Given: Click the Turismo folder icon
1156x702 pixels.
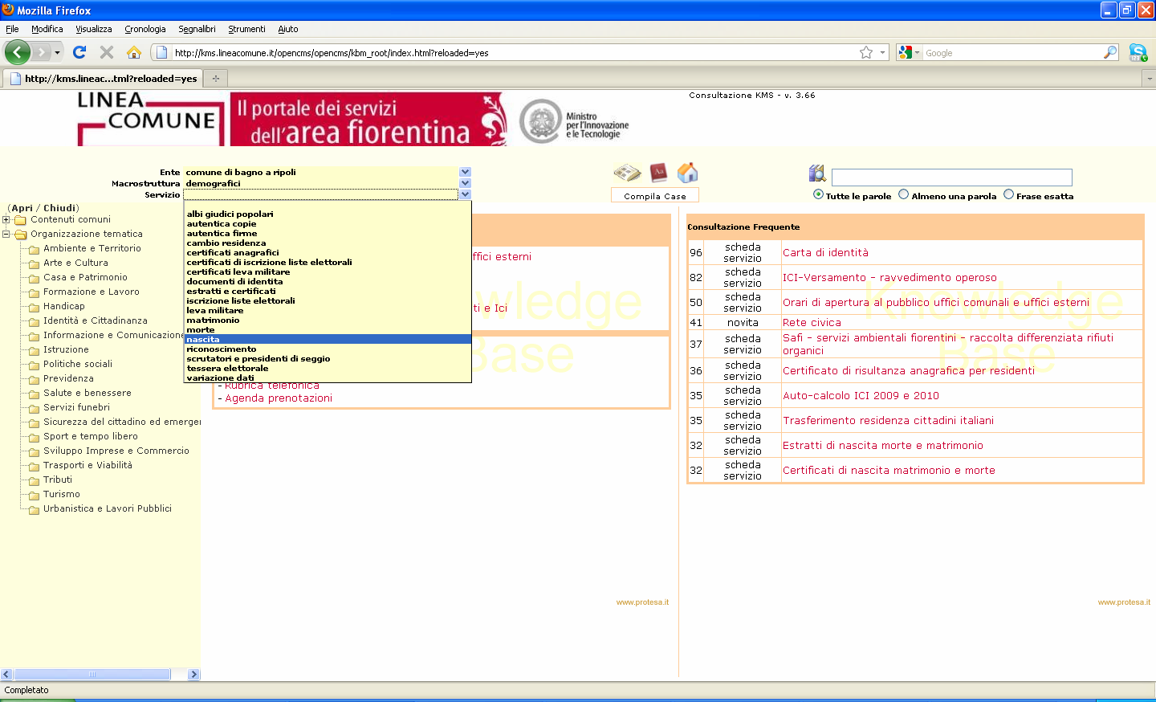Looking at the screenshot, I should coord(34,496).
